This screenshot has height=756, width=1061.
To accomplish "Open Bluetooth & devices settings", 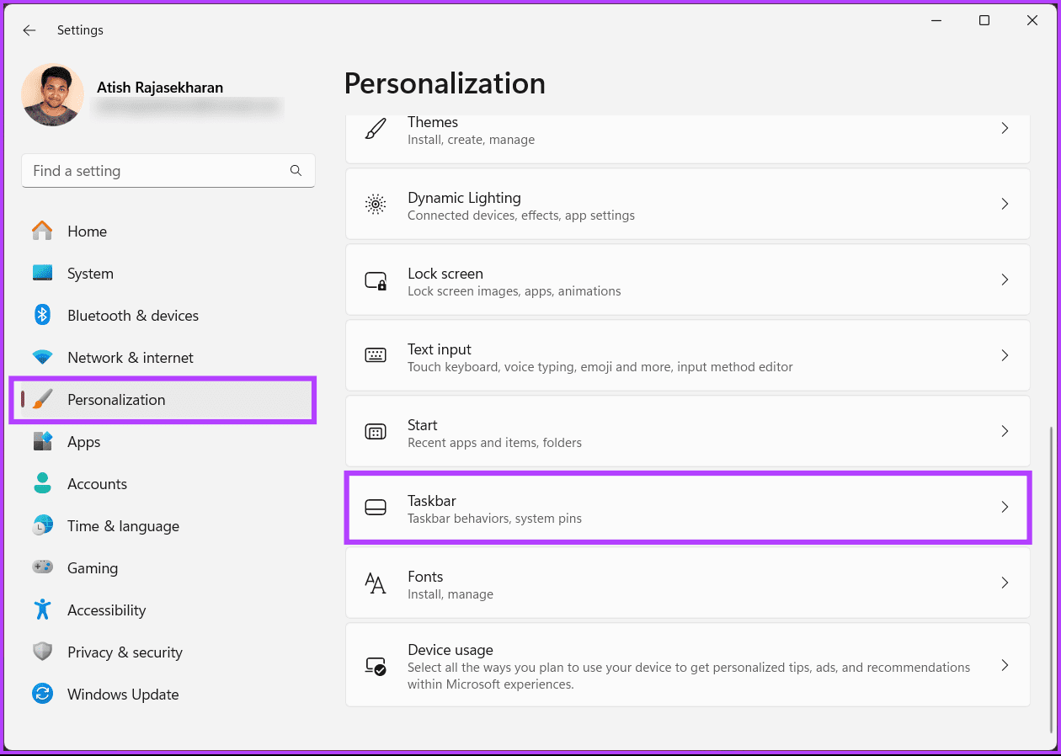I will coord(133,316).
